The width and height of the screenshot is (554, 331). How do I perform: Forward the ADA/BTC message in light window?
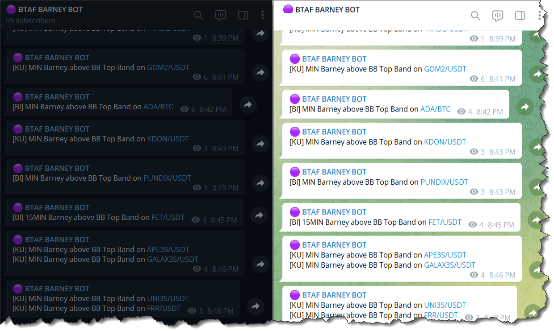tap(525, 107)
